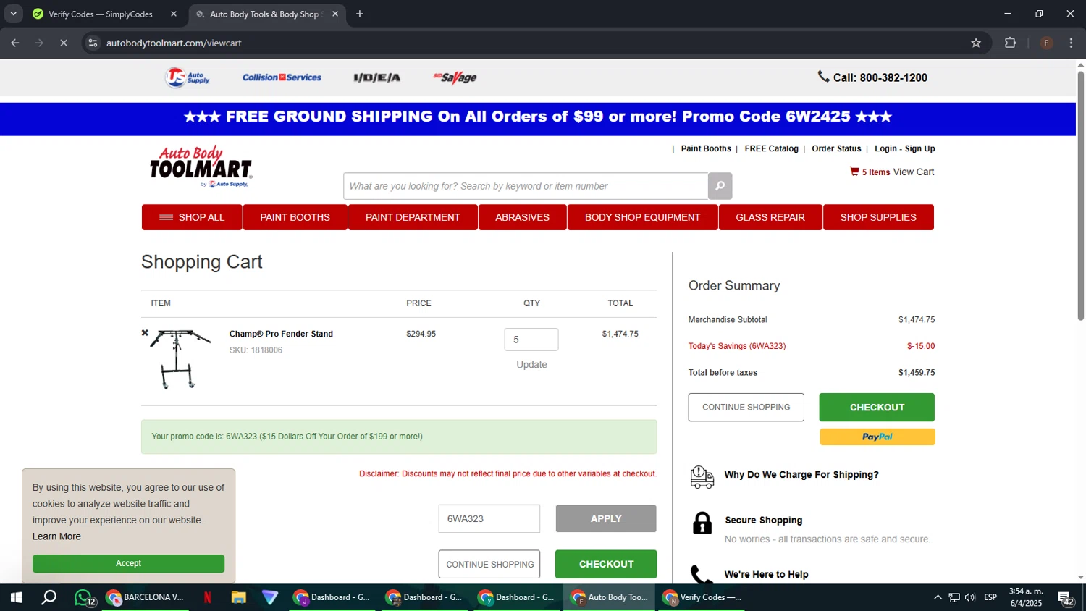
Task: Open taskbar search icon
Action: (49, 597)
